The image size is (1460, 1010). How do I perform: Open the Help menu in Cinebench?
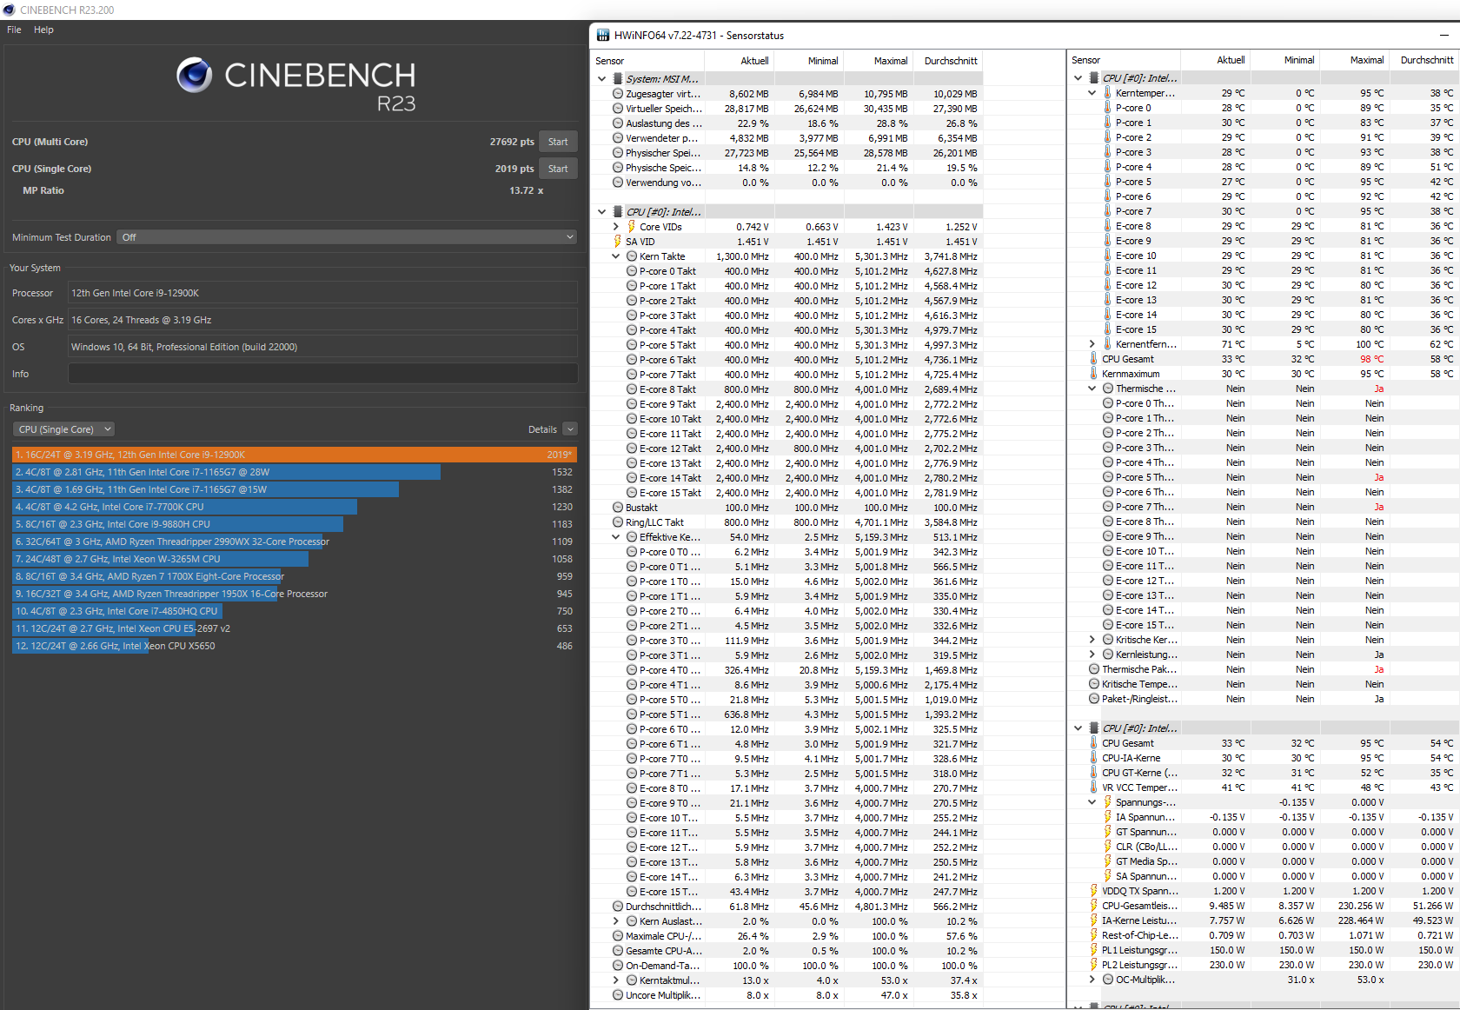point(43,30)
